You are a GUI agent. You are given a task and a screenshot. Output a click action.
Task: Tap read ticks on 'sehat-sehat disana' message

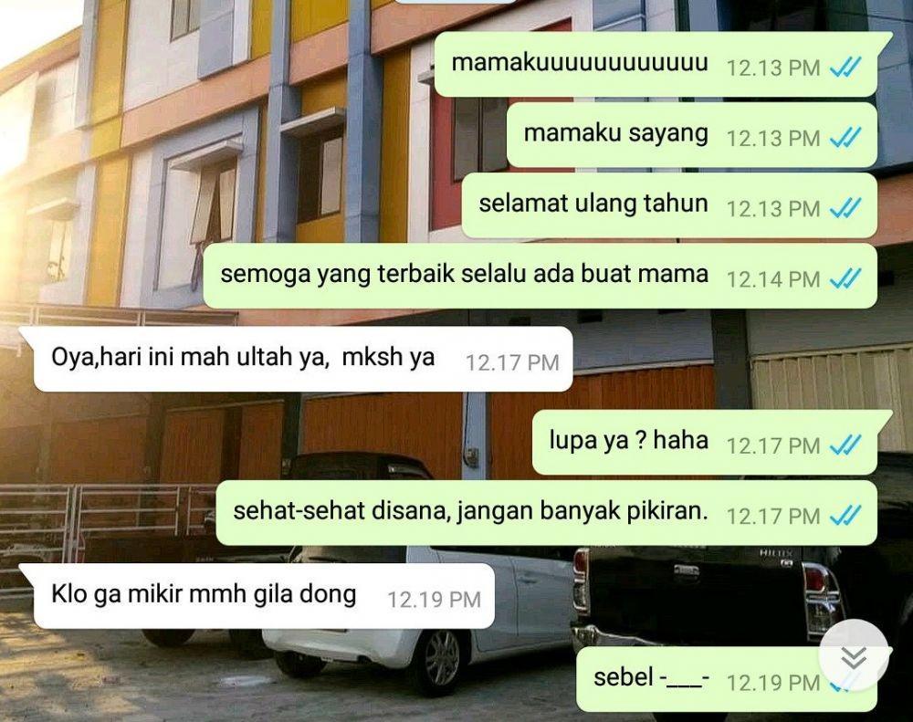(x=845, y=516)
